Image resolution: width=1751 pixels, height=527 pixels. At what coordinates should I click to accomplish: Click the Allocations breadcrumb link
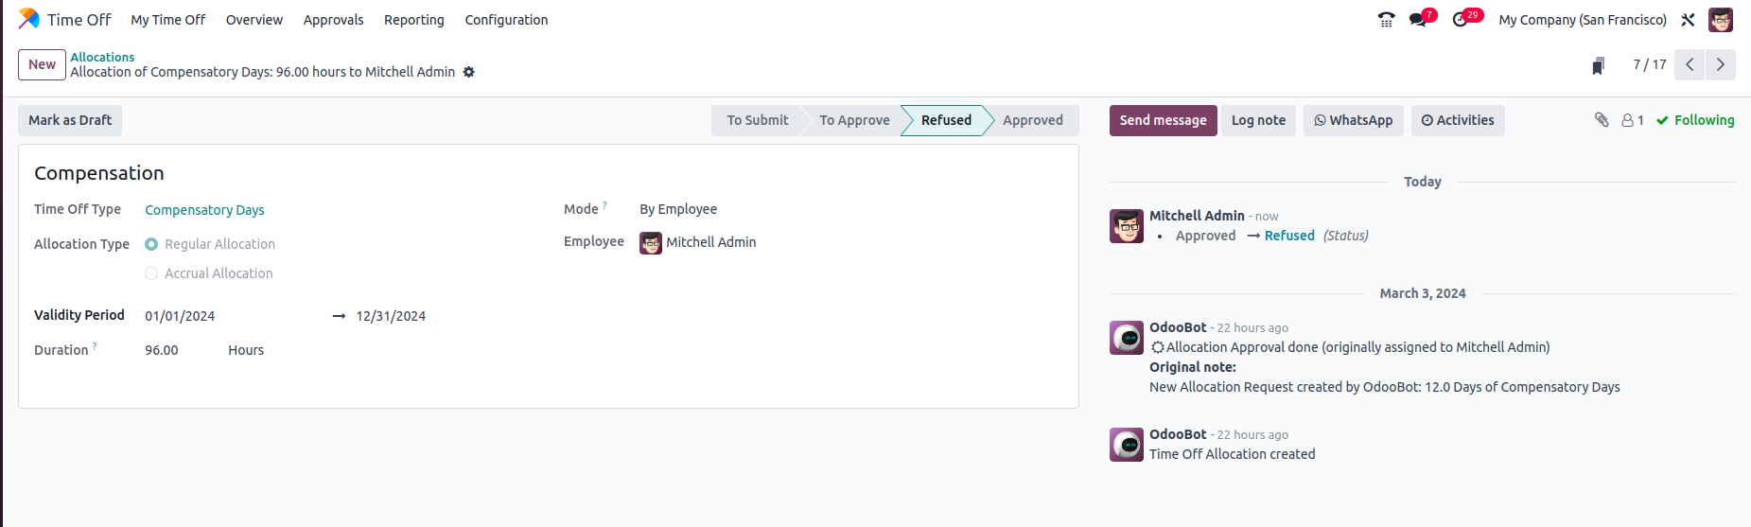coord(102,57)
